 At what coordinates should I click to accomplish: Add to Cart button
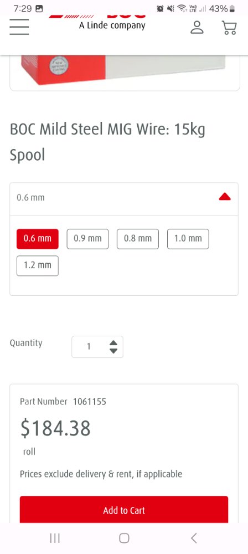pos(124,510)
